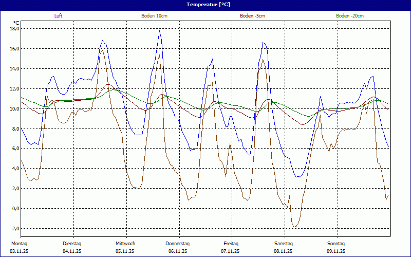Click the date 05.11.25

(125, 251)
